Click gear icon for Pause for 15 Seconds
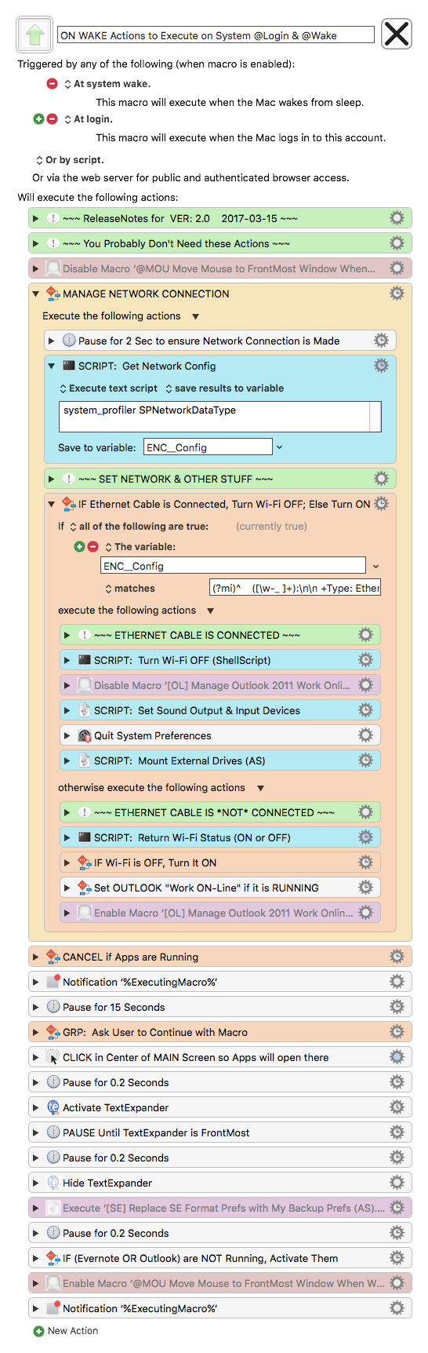428x1353 pixels. point(397,1007)
